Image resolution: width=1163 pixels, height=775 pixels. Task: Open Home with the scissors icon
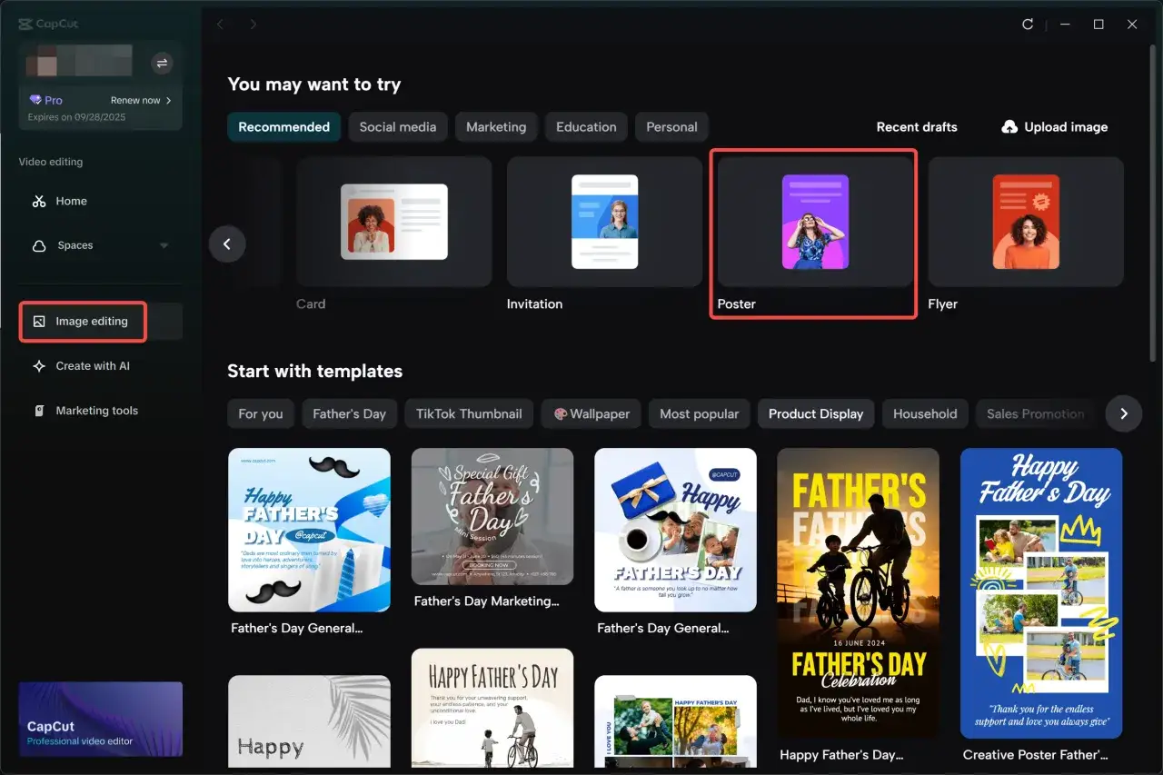pos(39,202)
